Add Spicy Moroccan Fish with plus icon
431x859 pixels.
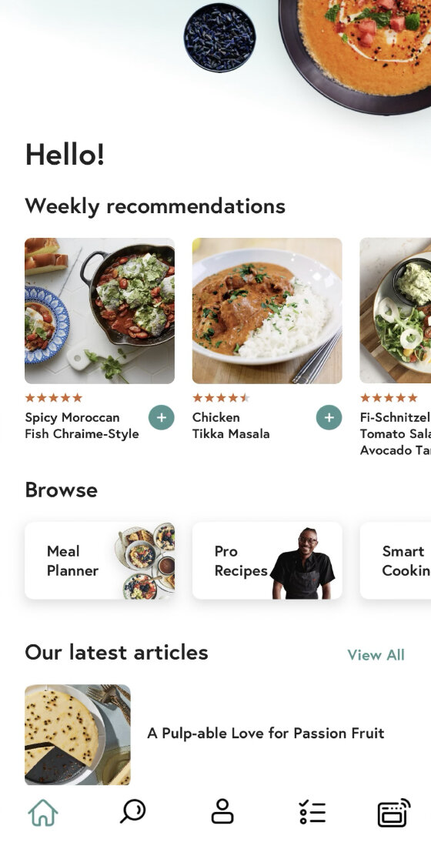tap(162, 417)
